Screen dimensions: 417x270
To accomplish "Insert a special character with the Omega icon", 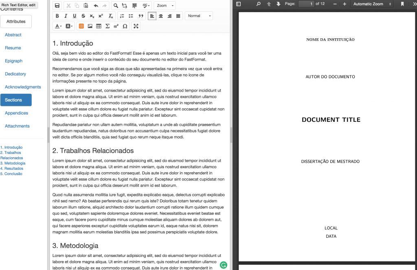I will (x=125, y=26).
